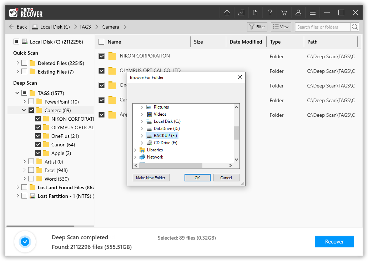Click the open recovery session file icon
This screenshot has height=261, width=368.
point(255,12)
